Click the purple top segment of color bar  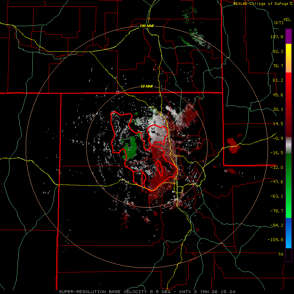[288, 36]
